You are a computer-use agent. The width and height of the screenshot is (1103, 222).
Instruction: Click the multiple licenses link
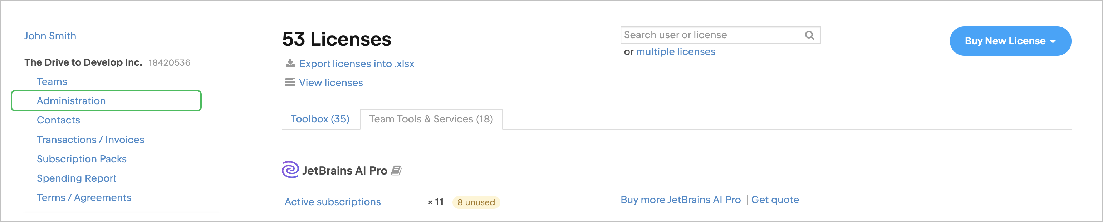point(675,52)
